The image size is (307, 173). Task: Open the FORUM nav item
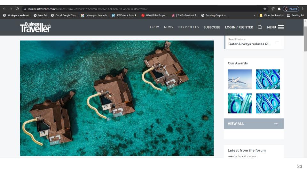click(153, 27)
